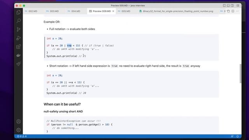Screen dimensions: 249x140
Task: Click 'null-safety unsing short AND' text
Action: [x=63, y=112]
